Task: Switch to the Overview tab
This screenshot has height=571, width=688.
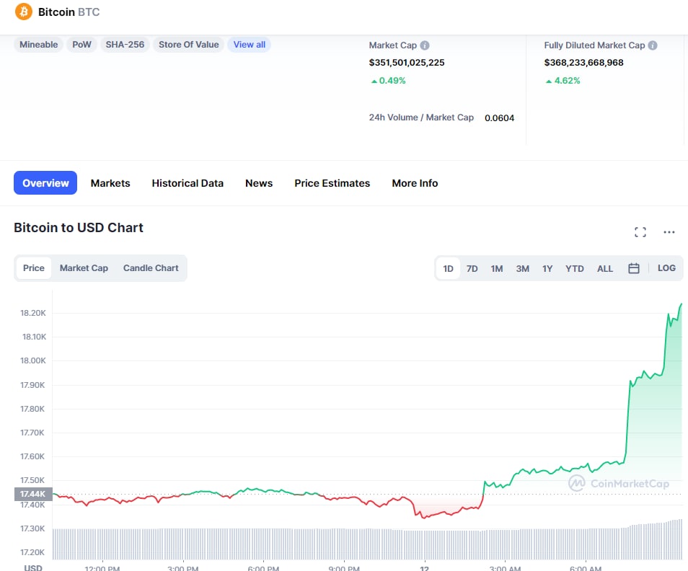Action: click(45, 183)
